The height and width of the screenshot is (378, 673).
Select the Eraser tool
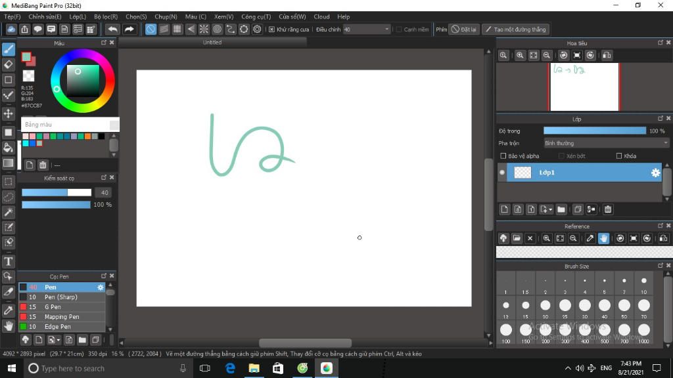click(9, 65)
